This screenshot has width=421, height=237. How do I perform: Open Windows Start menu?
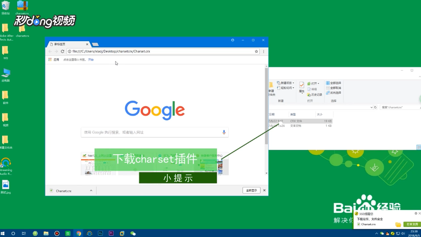click(x=3, y=233)
